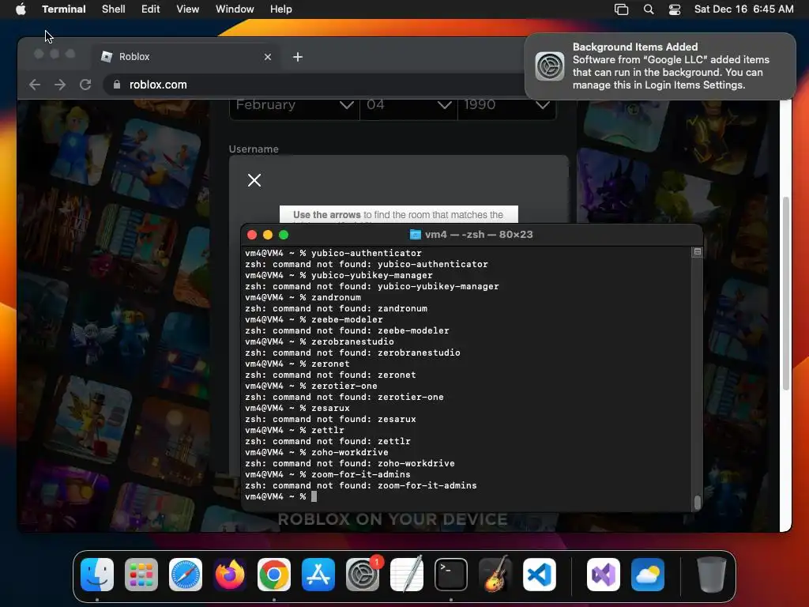Click the text 'zoom-for-it-admins' command line

tap(328, 474)
